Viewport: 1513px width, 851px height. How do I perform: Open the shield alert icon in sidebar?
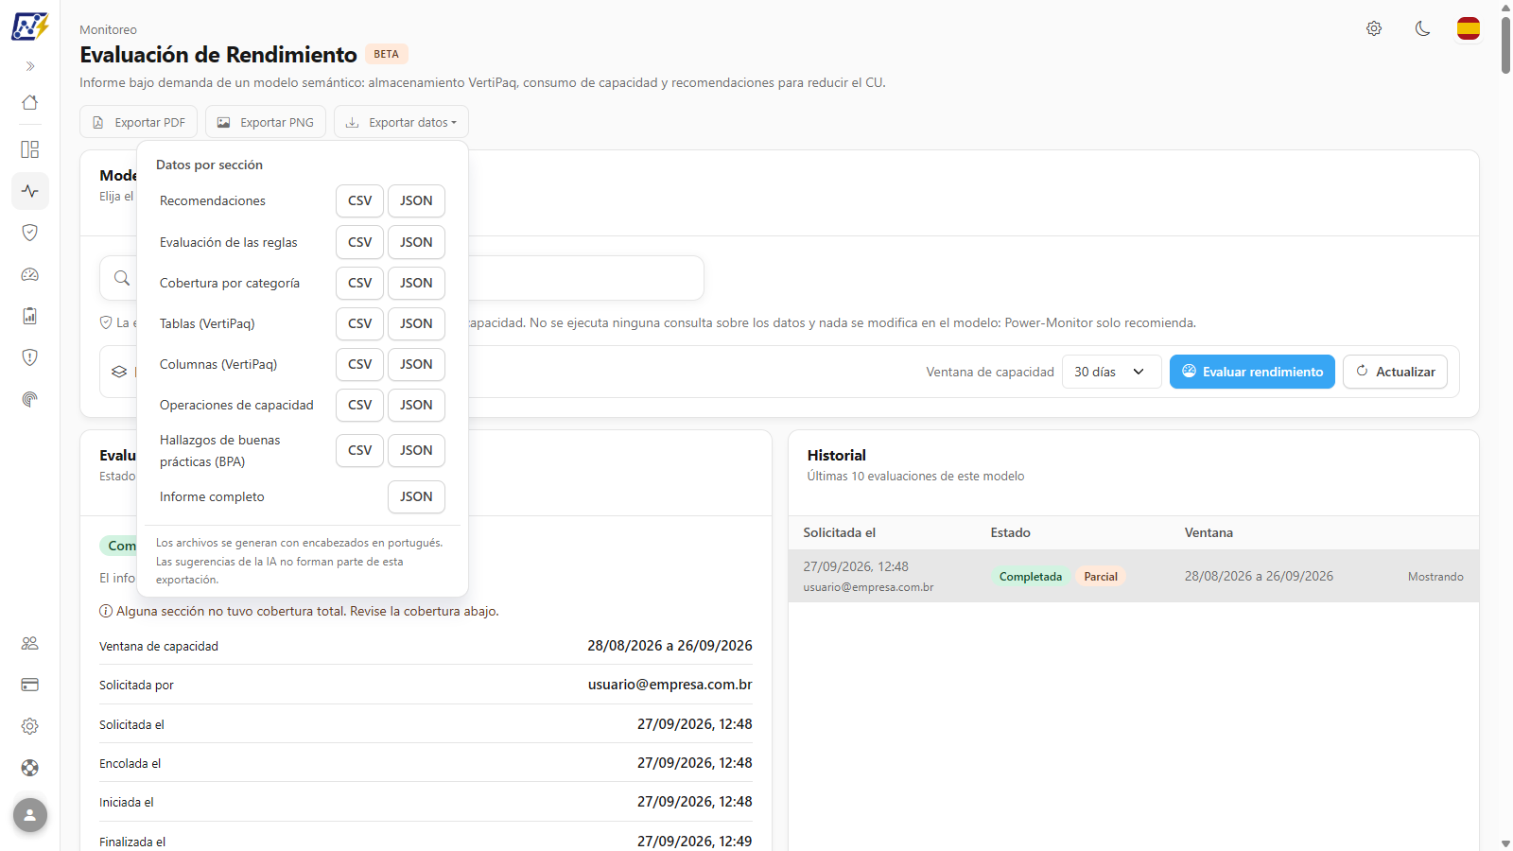30,357
